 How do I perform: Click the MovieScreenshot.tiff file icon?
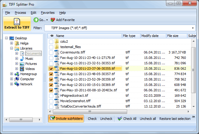pos(57,101)
